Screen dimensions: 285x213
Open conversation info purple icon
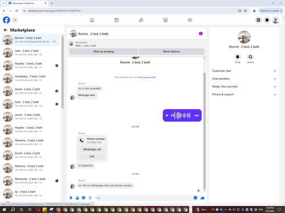tap(201, 34)
